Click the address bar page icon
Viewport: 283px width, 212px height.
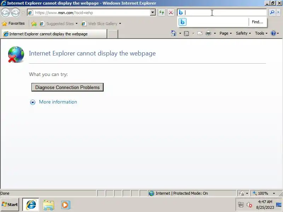pyautogui.click(x=30, y=13)
